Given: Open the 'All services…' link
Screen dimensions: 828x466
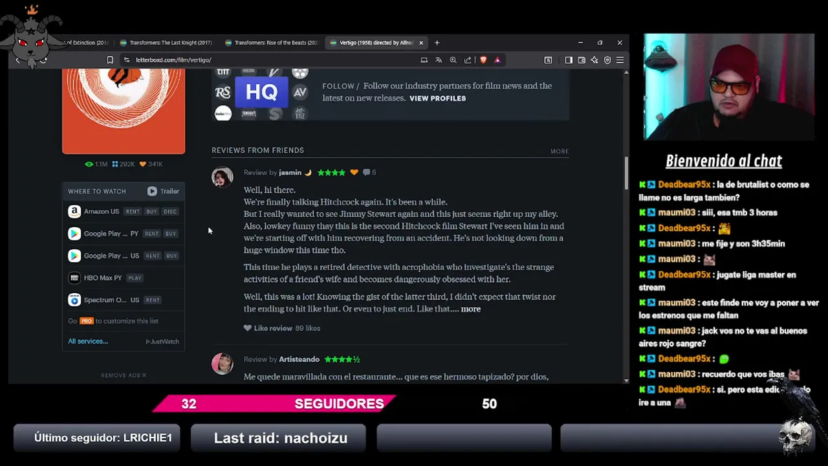Looking at the screenshot, I should pos(88,341).
